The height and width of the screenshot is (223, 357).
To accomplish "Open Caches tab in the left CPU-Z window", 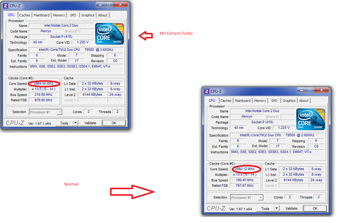I will click(24, 15).
